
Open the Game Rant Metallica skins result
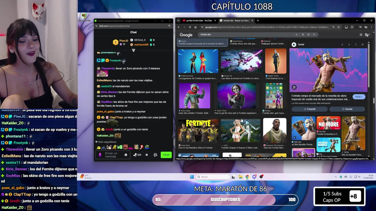click(x=198, y=130)
